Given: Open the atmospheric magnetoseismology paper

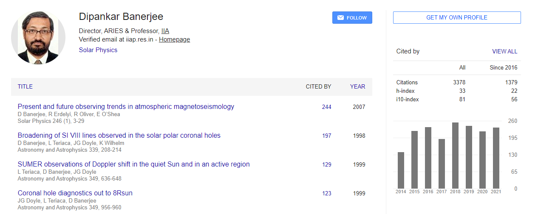Looking at the screenshot, I should (x=126, y=107).
